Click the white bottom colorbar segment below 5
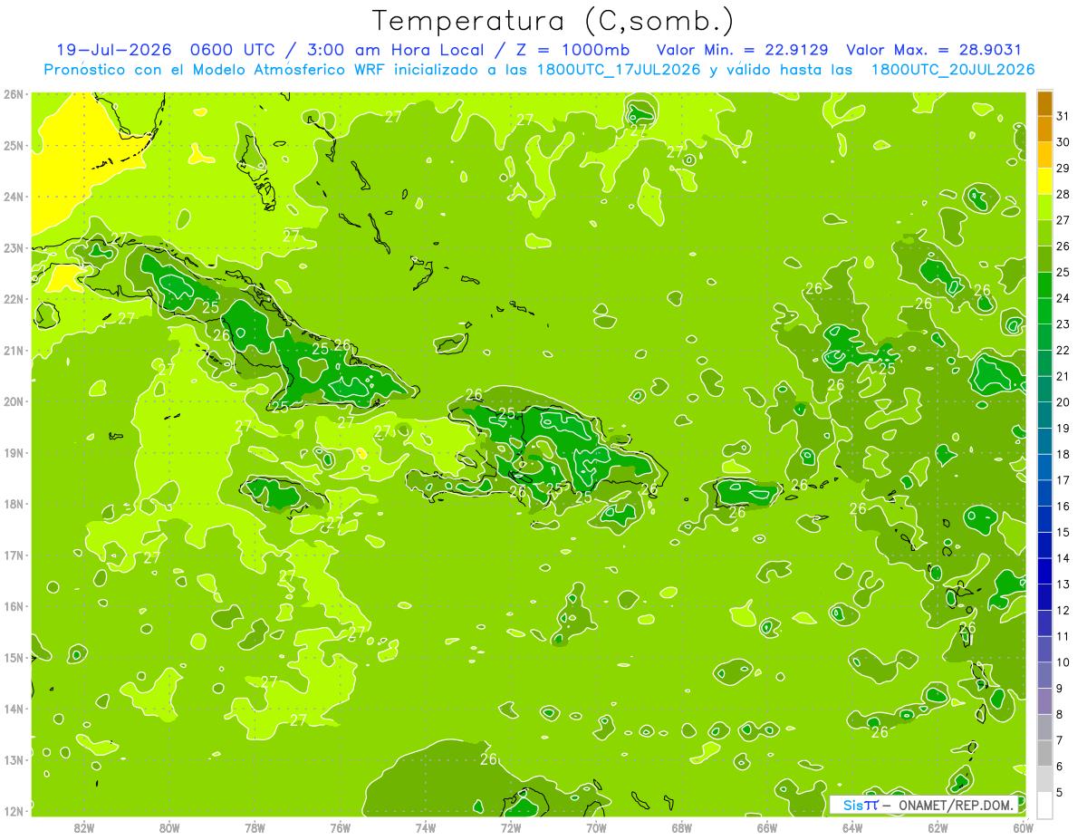The height and width of the screenshot is (840, 1087). click(x=1044, y=806)
